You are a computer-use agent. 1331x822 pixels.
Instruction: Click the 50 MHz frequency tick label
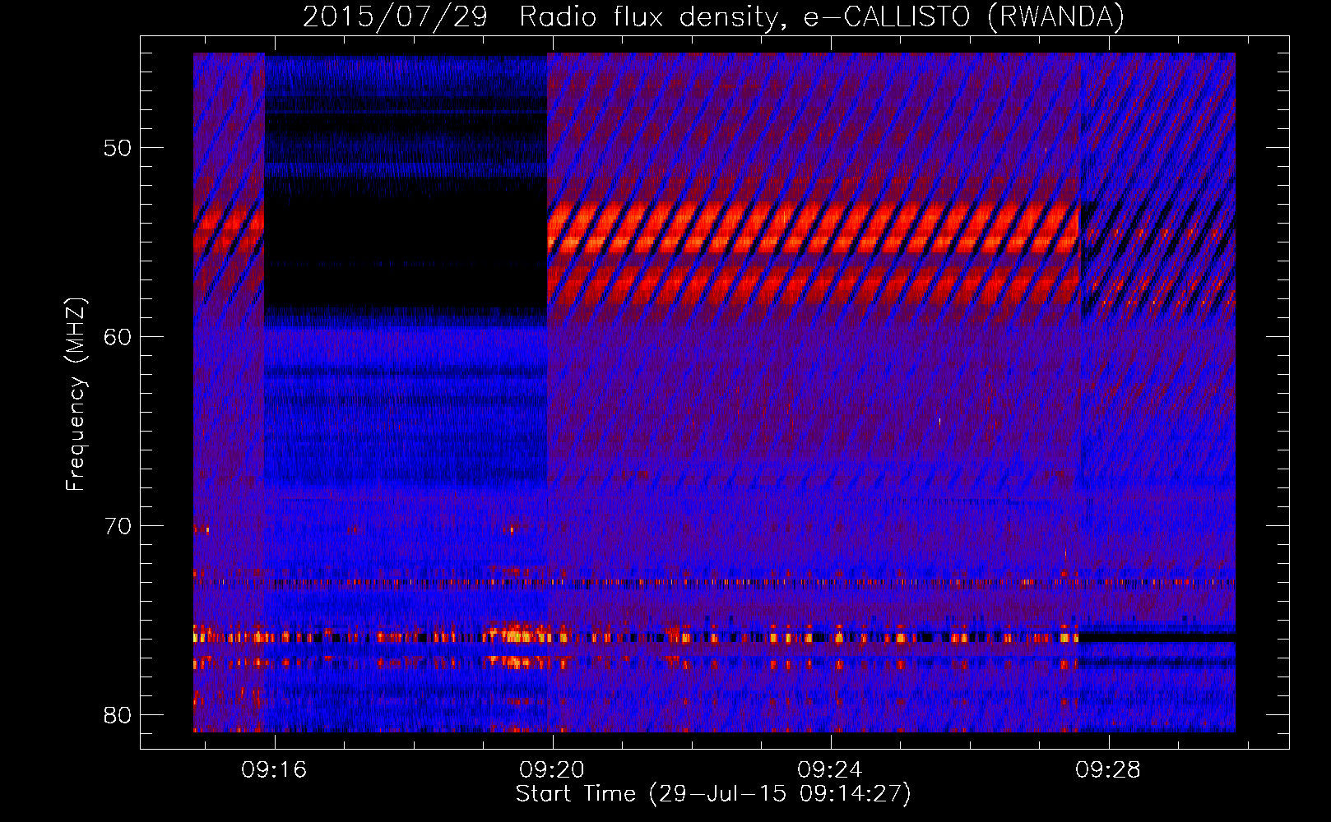[118, 148]
